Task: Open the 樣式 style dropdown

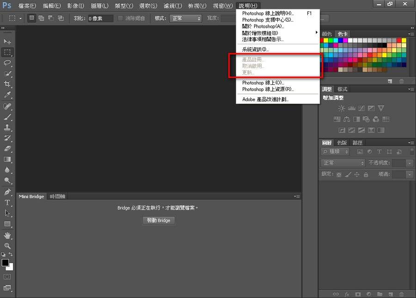Action: coord(185,18)
